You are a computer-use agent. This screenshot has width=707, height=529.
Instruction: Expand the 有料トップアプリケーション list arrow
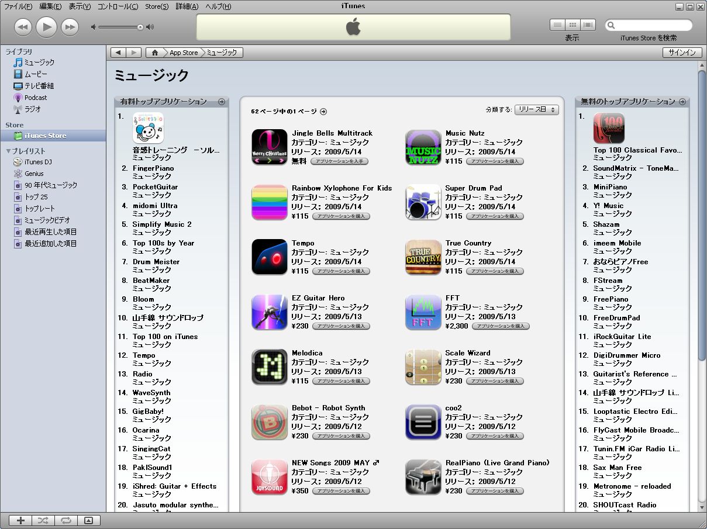[x=222, y=102]
